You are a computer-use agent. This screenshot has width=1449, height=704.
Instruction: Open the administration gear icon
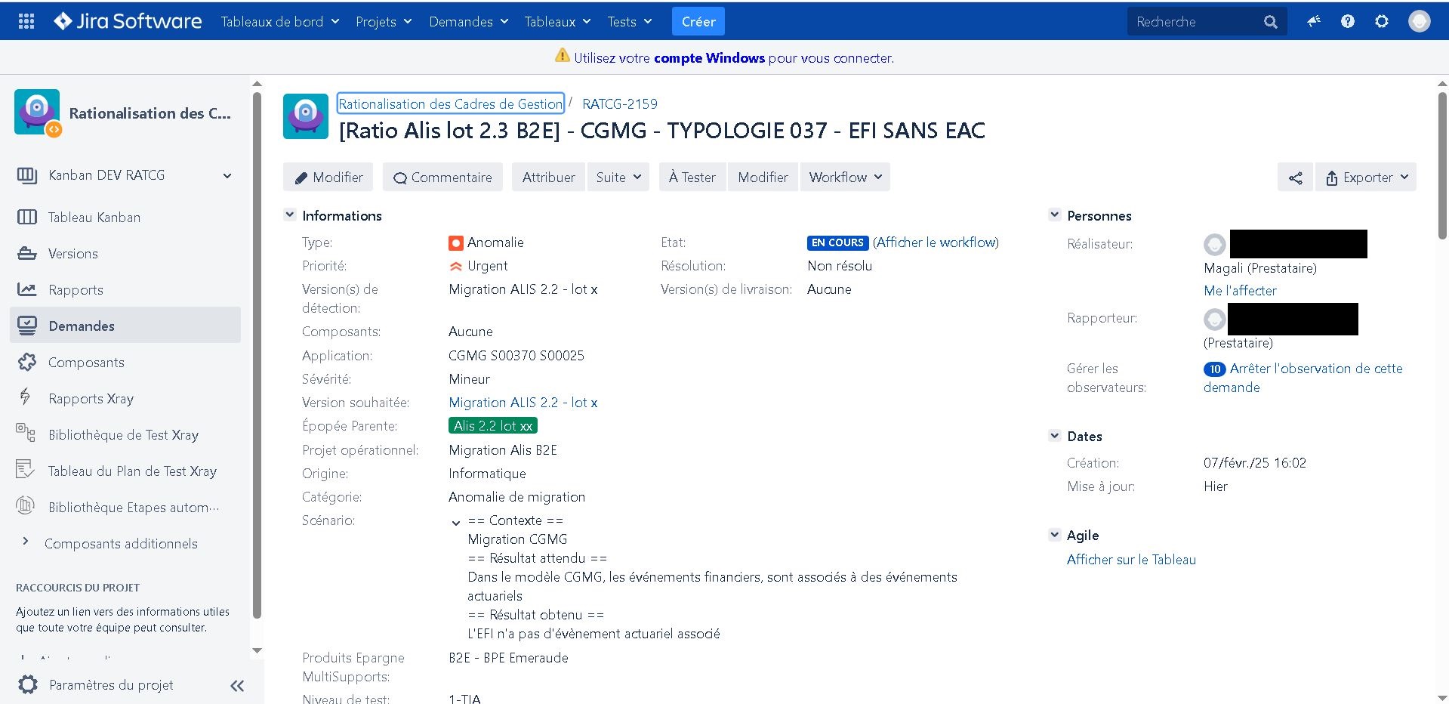click(x=1382, y=21)
